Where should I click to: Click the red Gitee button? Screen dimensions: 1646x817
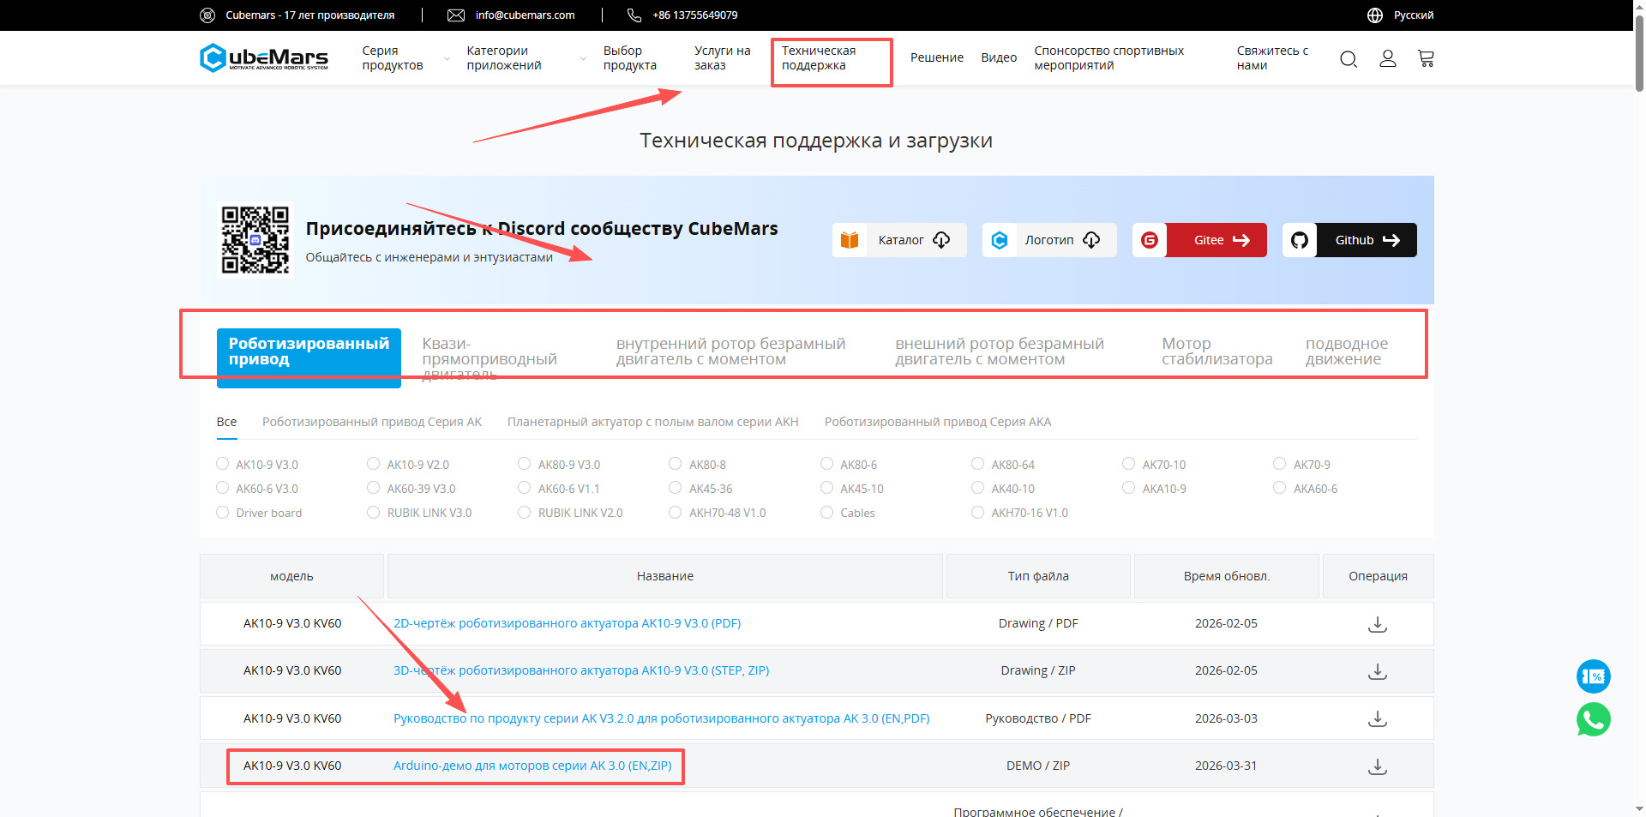click(x=1200, y=240)
